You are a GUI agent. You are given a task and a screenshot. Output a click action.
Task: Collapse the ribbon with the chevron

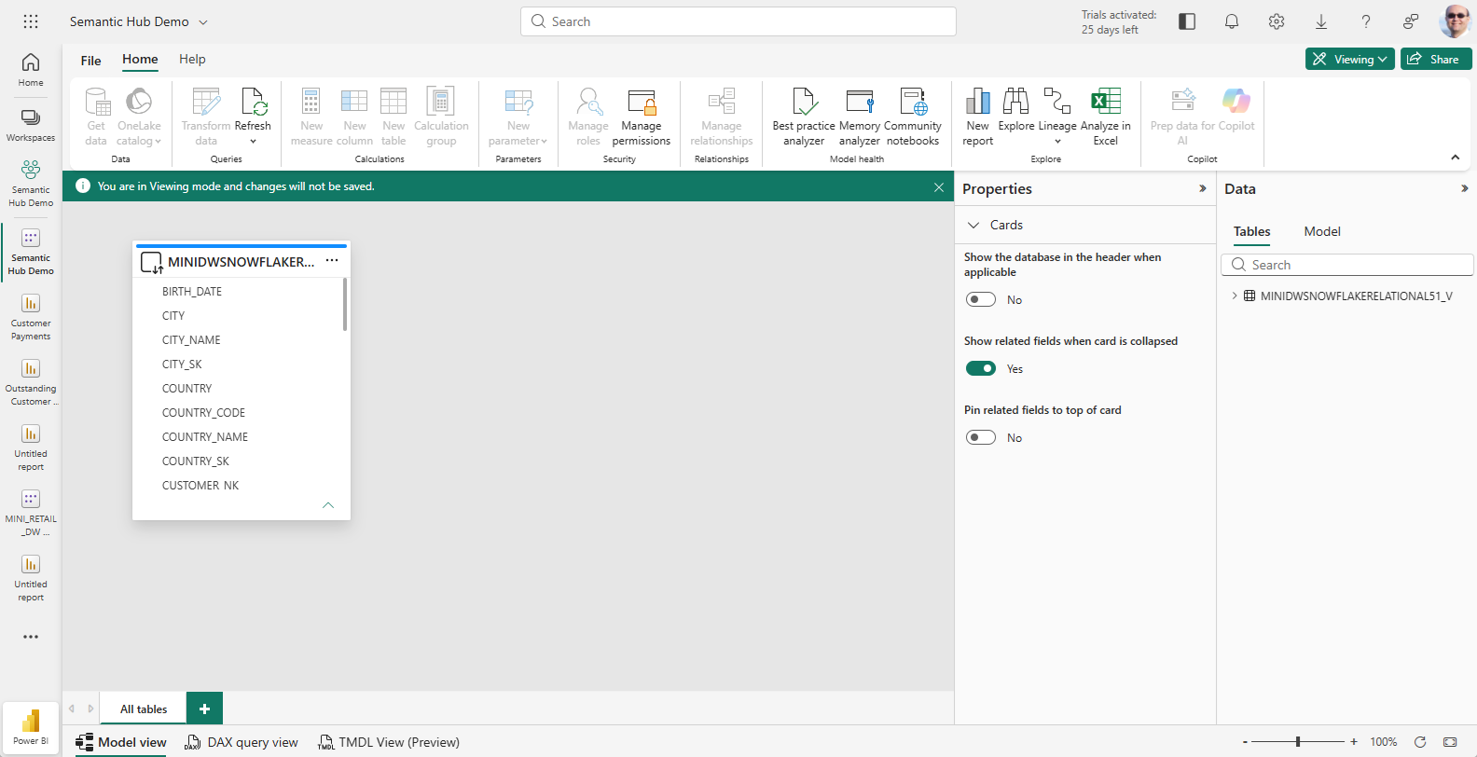(x=1456, y=158)
